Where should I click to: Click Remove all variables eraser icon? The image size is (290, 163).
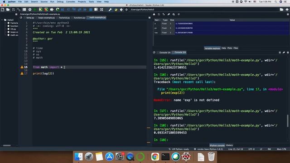169,14
